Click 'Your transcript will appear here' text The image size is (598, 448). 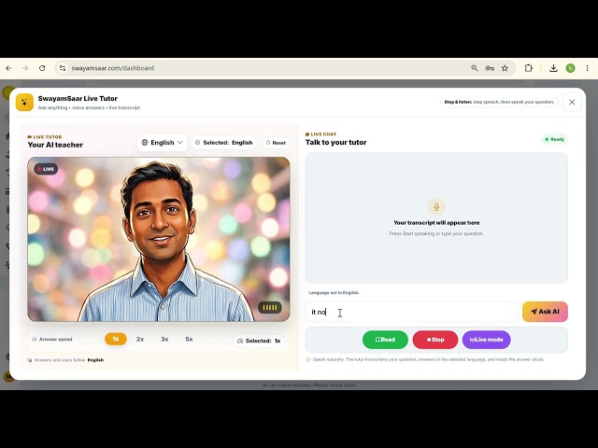[x=436, y=223]
